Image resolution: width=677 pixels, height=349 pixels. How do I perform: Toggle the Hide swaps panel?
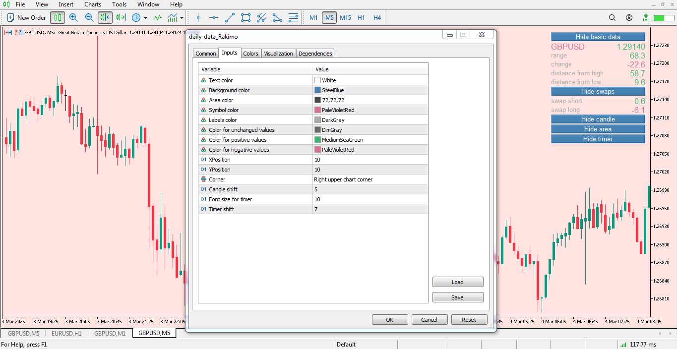[598, 91]
